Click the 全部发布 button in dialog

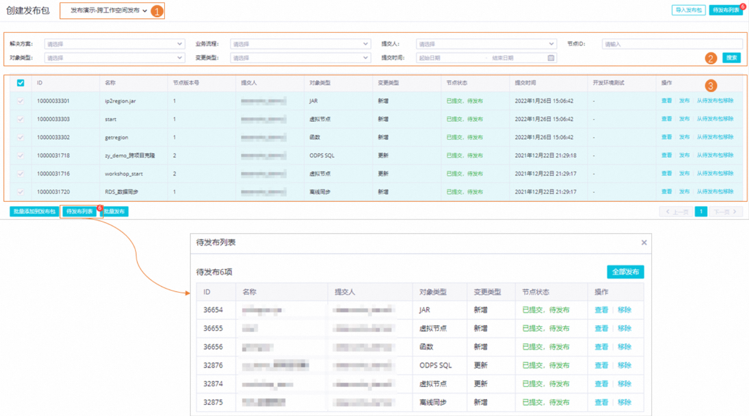pos(625,272)
